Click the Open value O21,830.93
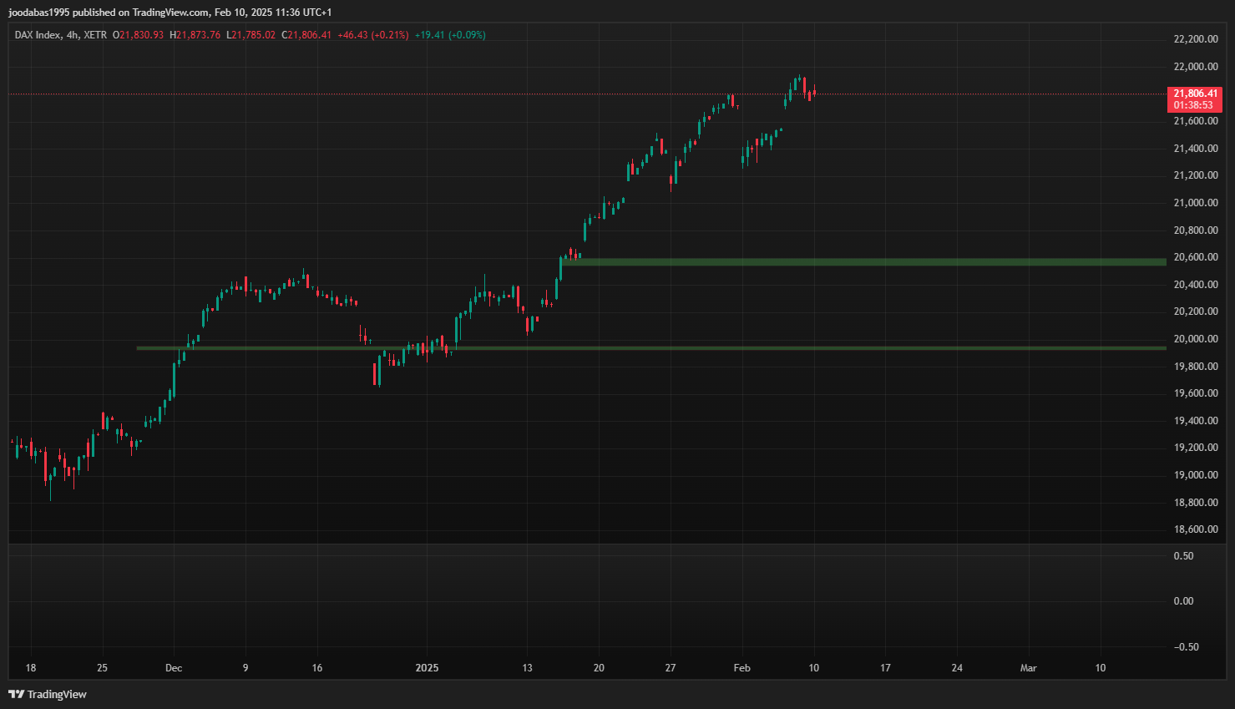This screenshot has height=709, width=1235. tap(139, 35)
